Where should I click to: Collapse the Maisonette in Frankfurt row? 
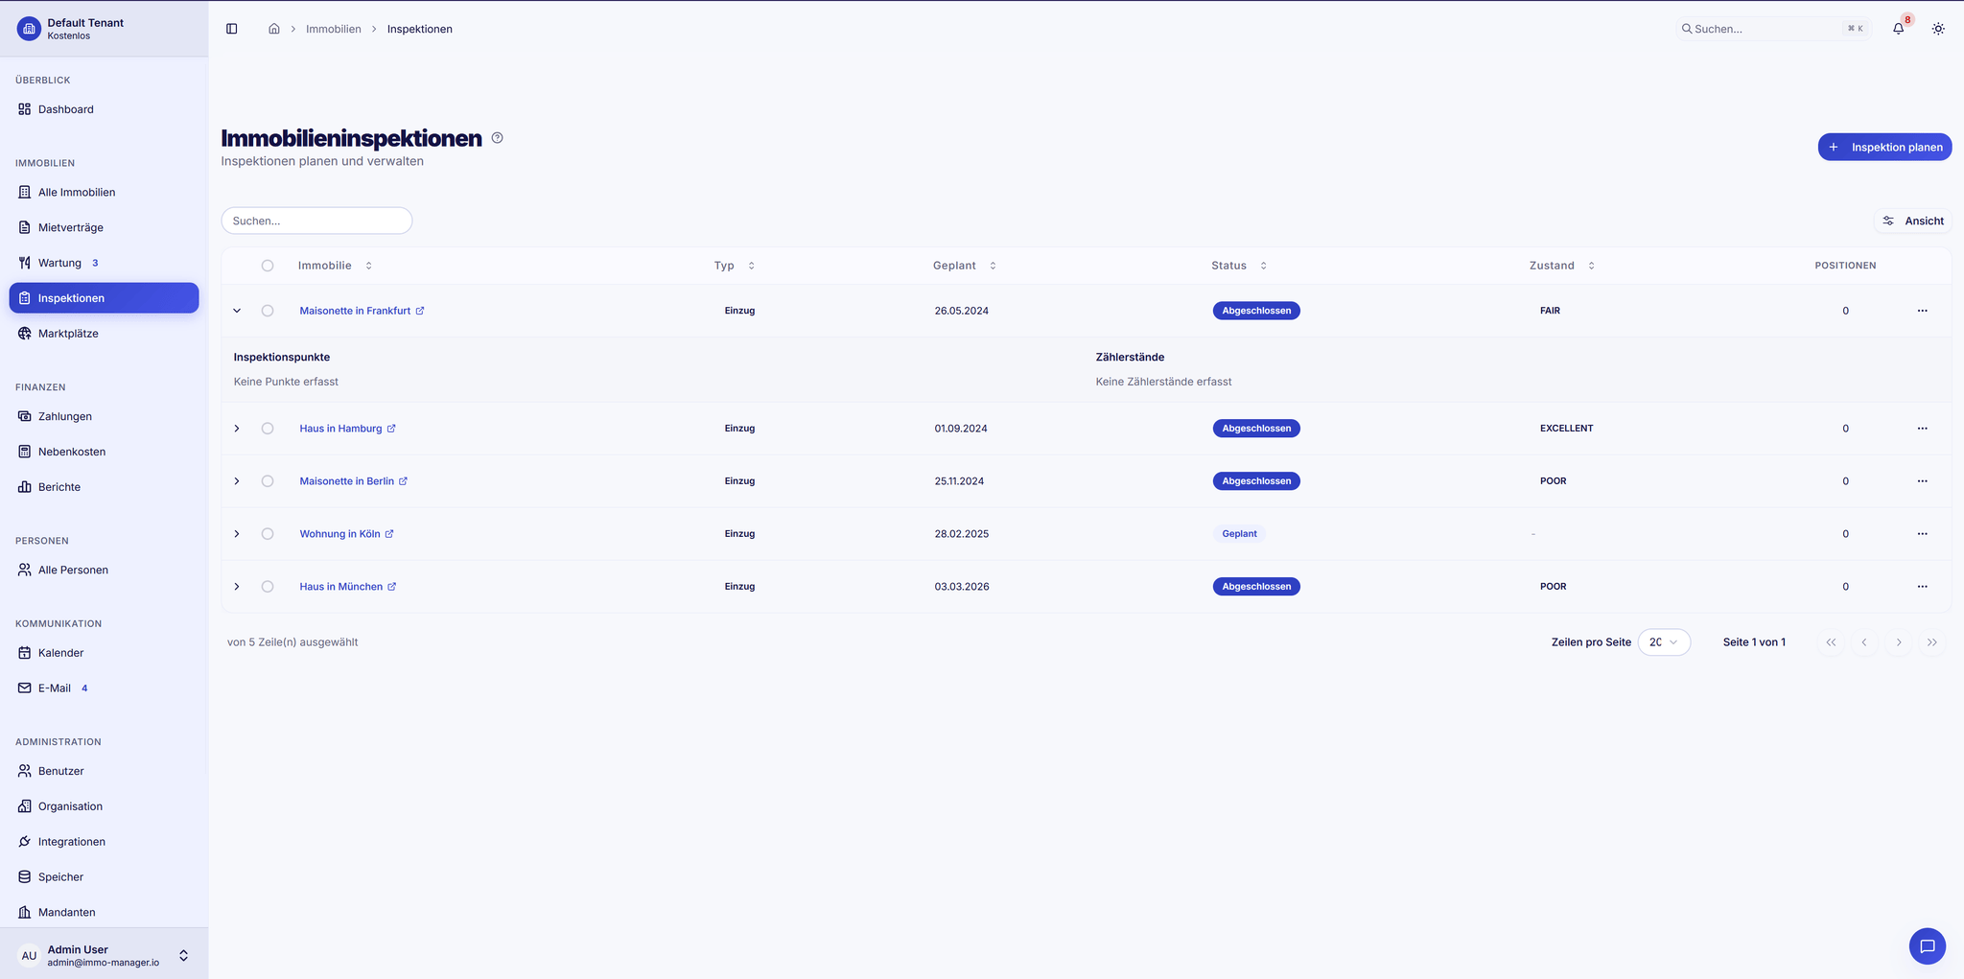coord(237,311)
